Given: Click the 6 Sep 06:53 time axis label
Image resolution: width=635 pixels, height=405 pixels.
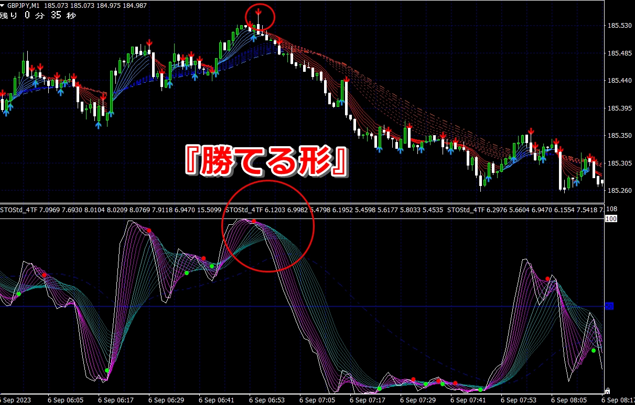Looking at the screenshot, I should click(266, 400).
